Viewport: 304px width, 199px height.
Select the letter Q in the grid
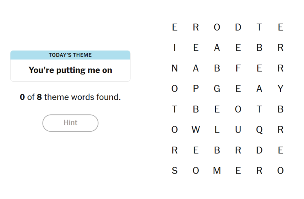tap(259, 130)
